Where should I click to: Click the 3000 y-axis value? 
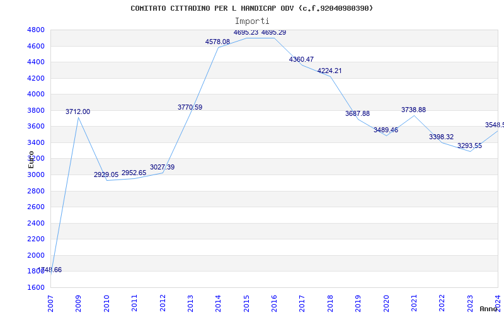[36, 175]
